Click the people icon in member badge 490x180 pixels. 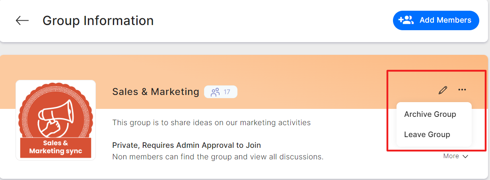point(215,92)
